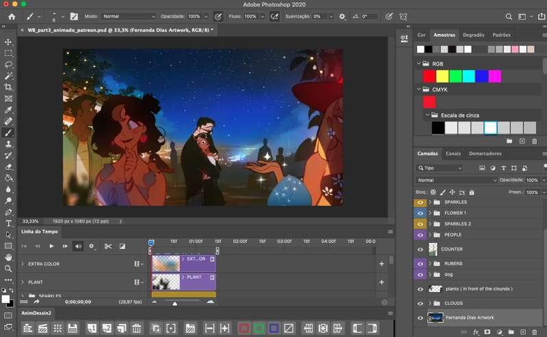This screenshot has width=547, height=337.
Task: Switch to the Degradês tab
Action: [473, 35]
